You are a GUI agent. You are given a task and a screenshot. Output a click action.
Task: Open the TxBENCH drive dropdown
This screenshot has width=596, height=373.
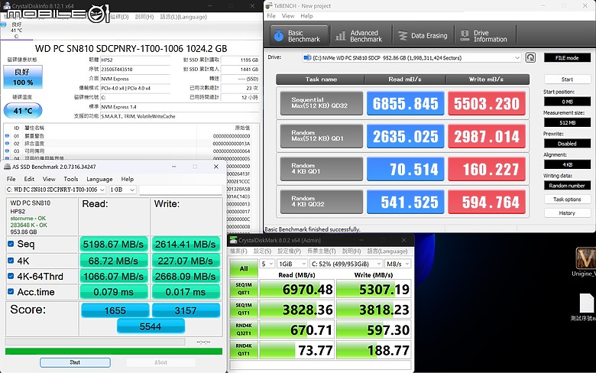point(412,58)
